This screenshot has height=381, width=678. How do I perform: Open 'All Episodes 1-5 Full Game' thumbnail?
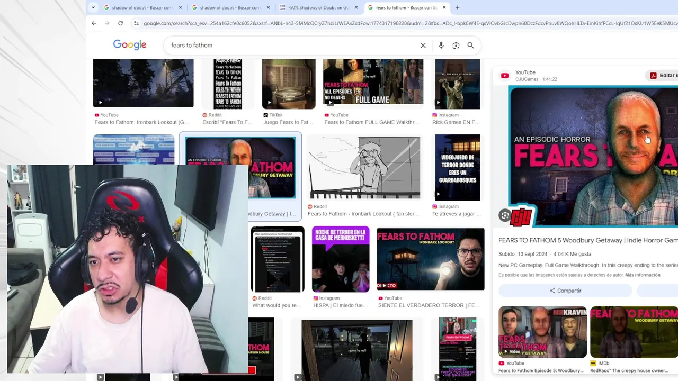coord(373,81)
